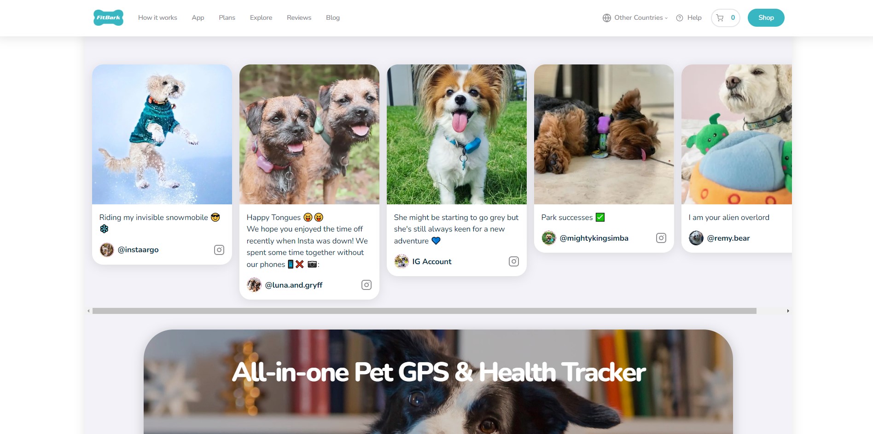This screenshot has width=873, height=434.
Task: Click @remy.bear profile avatar
Action: coord(696,238)
